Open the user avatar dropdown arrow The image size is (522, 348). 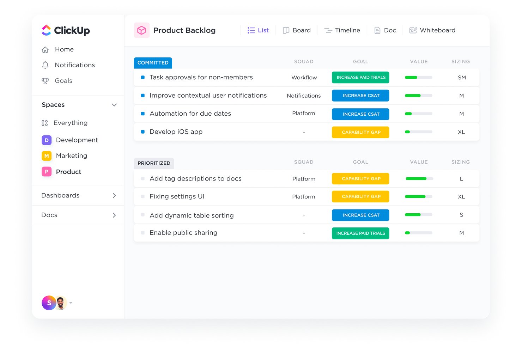tap(71, 303)
